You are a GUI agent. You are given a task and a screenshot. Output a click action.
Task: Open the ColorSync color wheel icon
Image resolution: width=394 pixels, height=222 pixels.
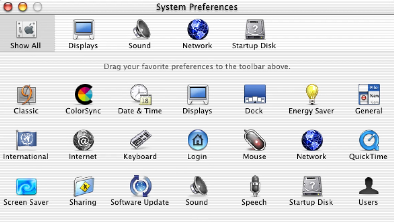pos(84,94)
